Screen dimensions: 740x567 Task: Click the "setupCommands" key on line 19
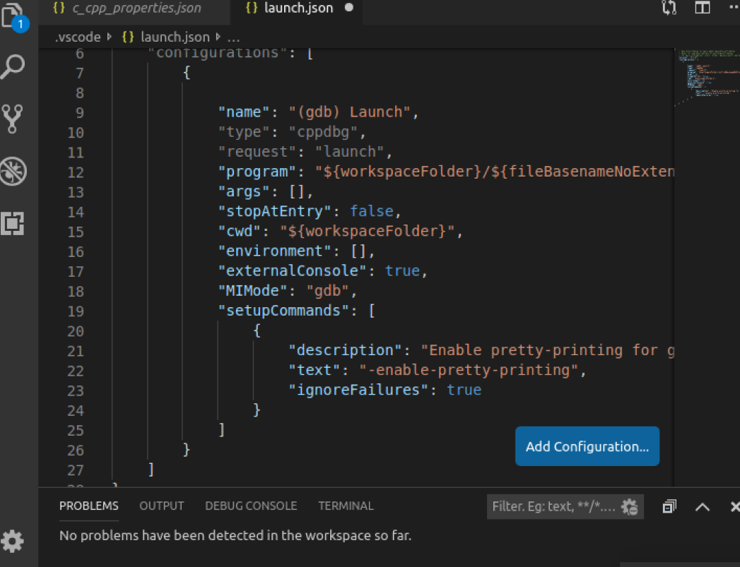(283, 311)
